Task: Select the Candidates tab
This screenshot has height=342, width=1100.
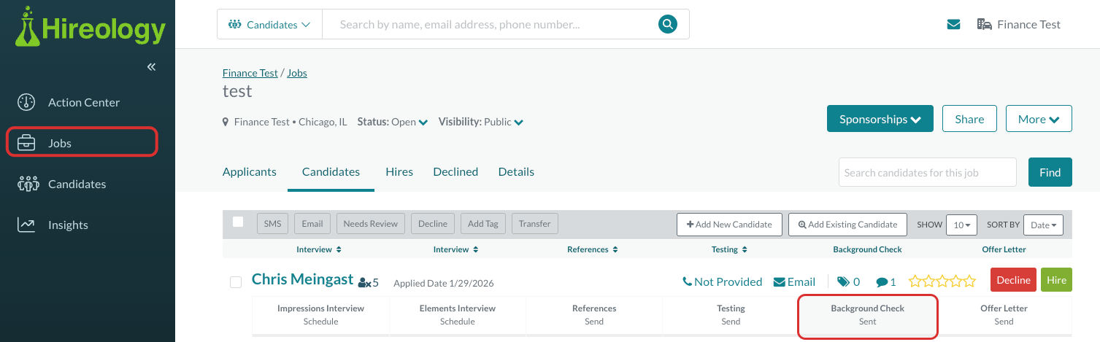Action: pos(331,172)
